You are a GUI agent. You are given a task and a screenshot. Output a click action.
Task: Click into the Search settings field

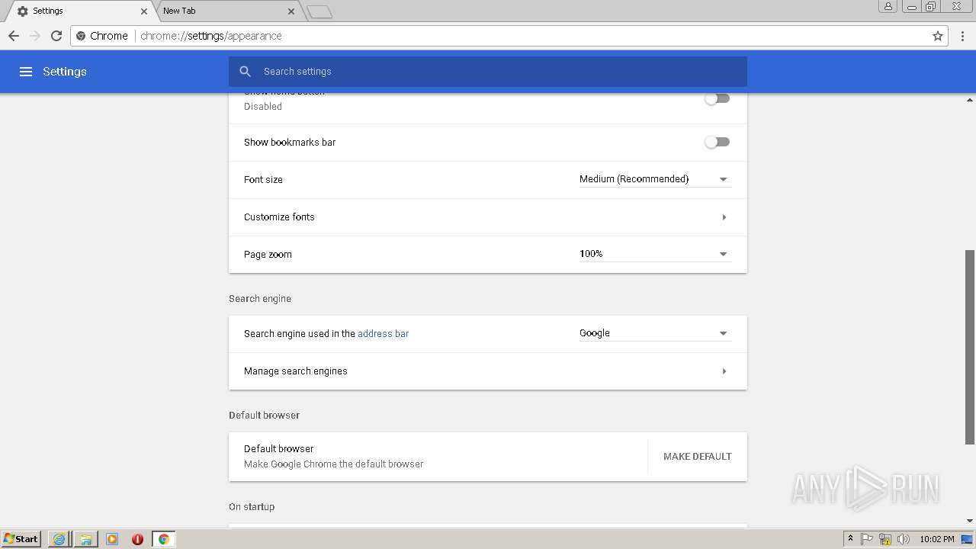(x=496, y=72)
